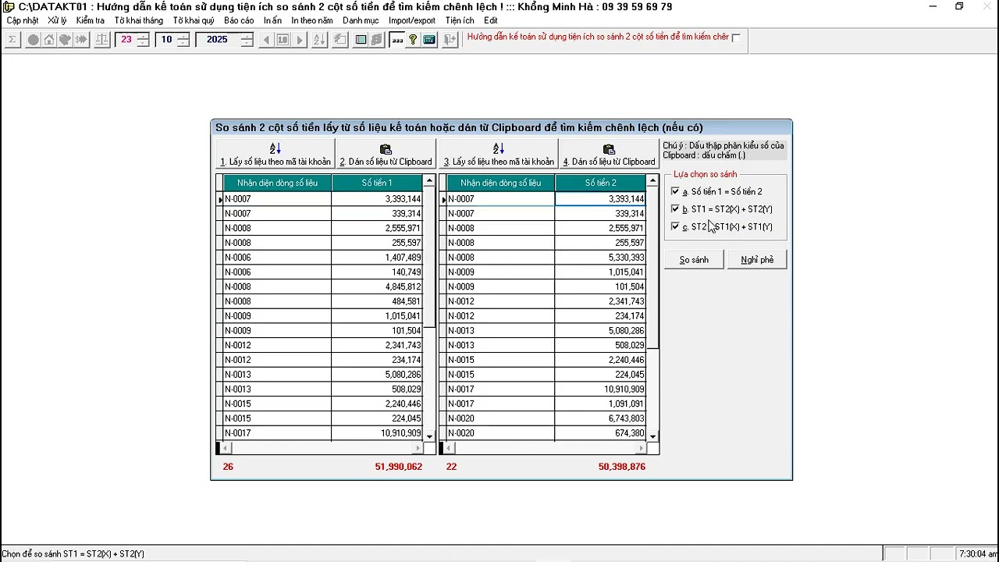Click the day input field showing 23
The image size is (999, 562).
pyautogui.click(x=126, y=40)
